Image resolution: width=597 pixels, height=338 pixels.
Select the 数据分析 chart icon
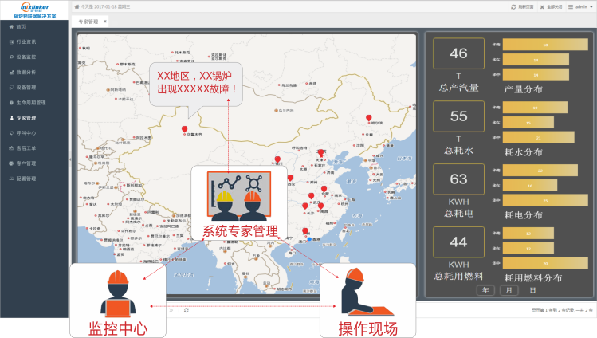coord(10,72)
